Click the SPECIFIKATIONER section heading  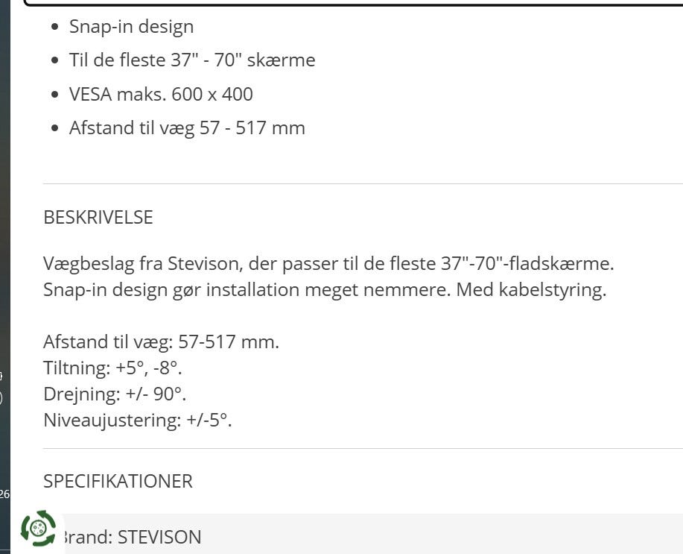pyautogui.click(x=118, y=482)
